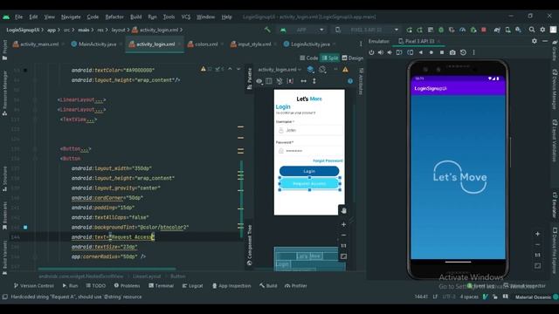Click the editor horizontal scrollbar
Viewport: 559px width, 314px height.
(107, 269)
